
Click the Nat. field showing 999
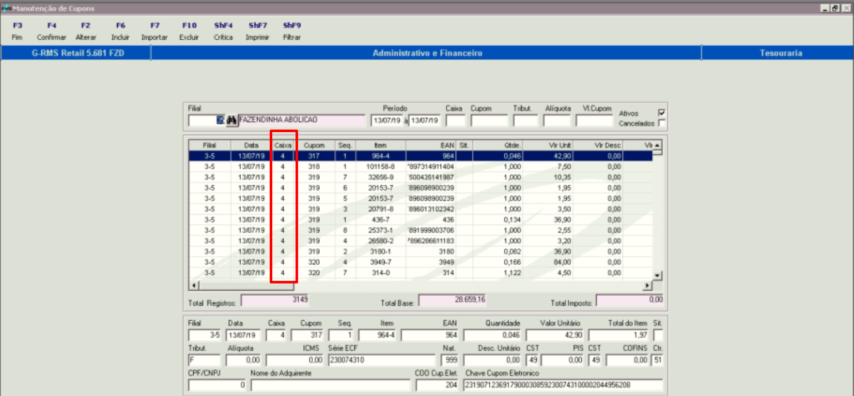point(449,360)
